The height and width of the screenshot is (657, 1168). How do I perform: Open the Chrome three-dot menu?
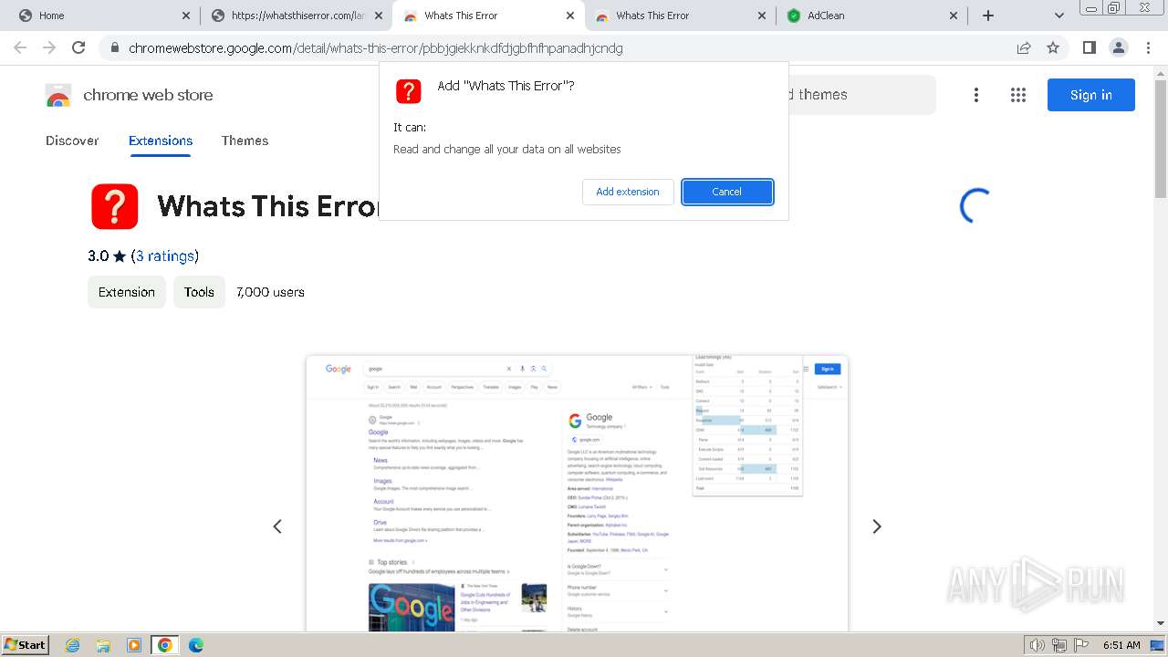click(x=1148, y=47)
